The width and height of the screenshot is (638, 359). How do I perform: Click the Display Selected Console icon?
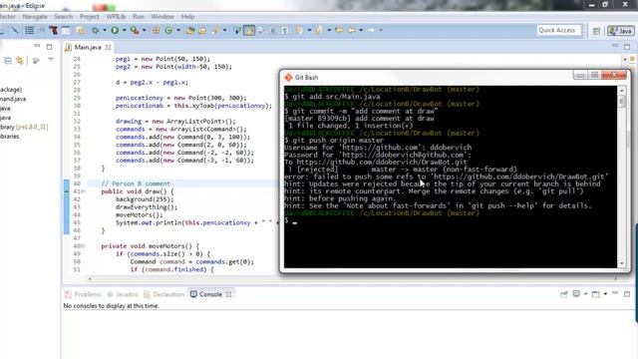point(576,294)
